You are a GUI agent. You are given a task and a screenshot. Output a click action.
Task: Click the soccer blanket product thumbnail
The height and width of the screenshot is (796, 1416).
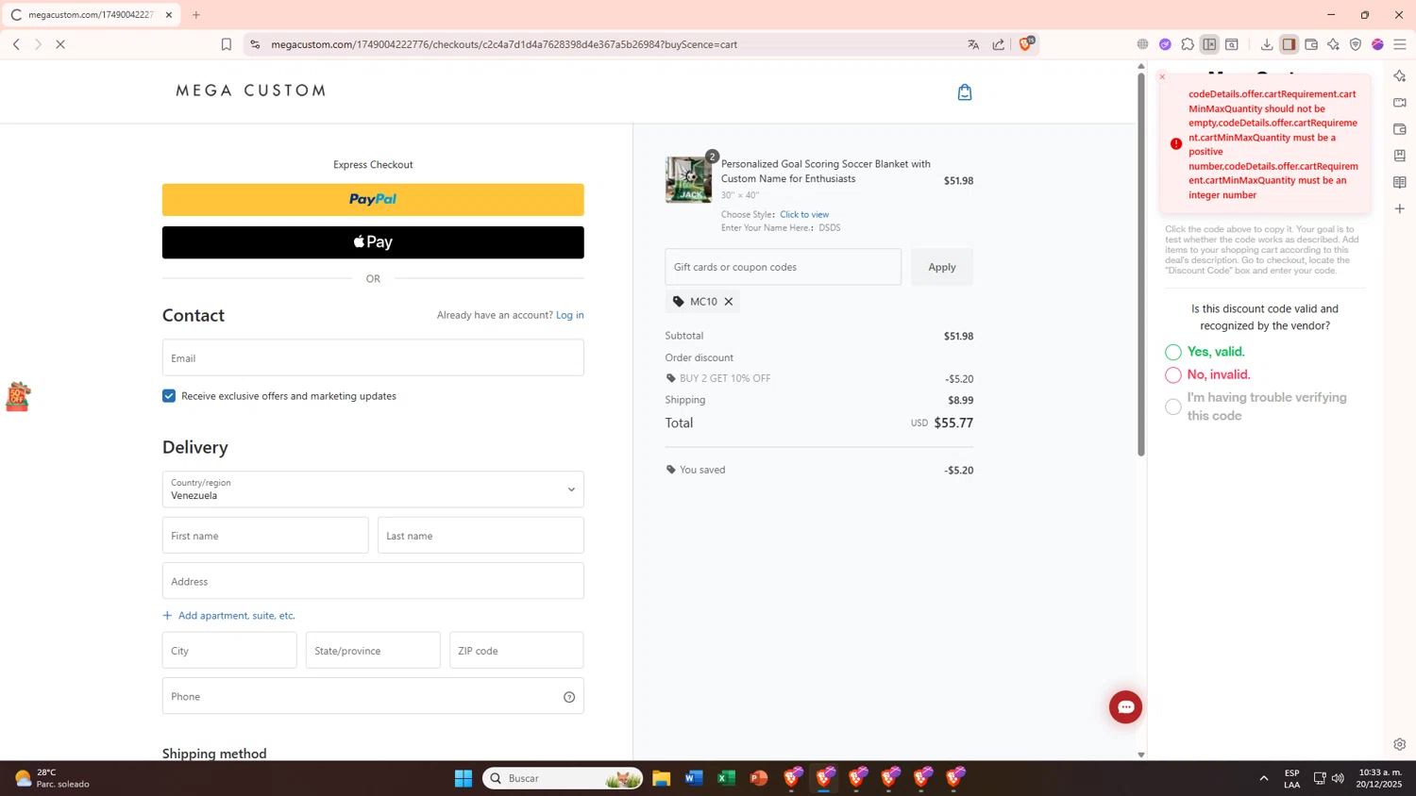[688, 180]
